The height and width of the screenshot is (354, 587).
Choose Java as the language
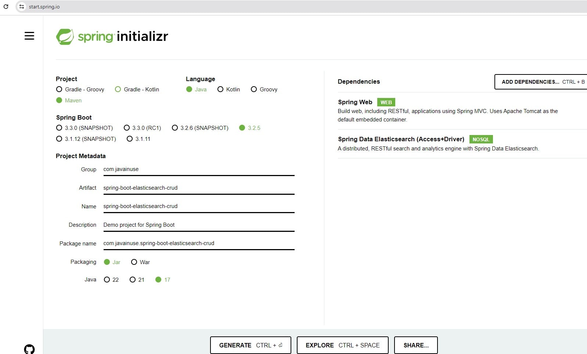(196, 90)
